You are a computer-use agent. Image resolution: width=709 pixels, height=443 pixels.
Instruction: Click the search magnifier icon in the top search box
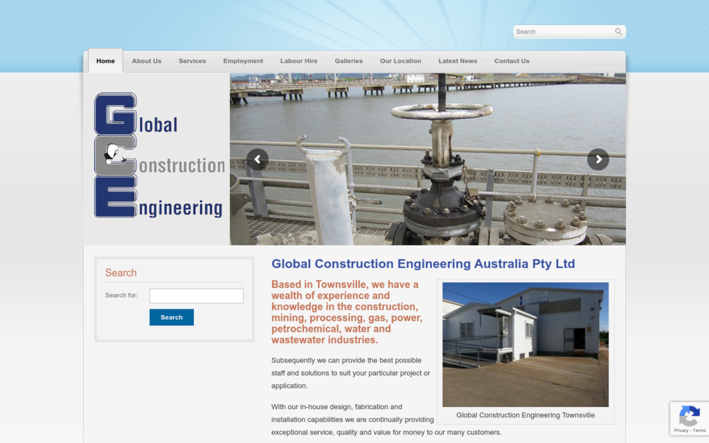tap(618, 31)
